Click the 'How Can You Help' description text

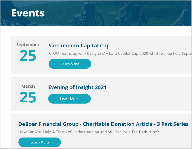88,132
